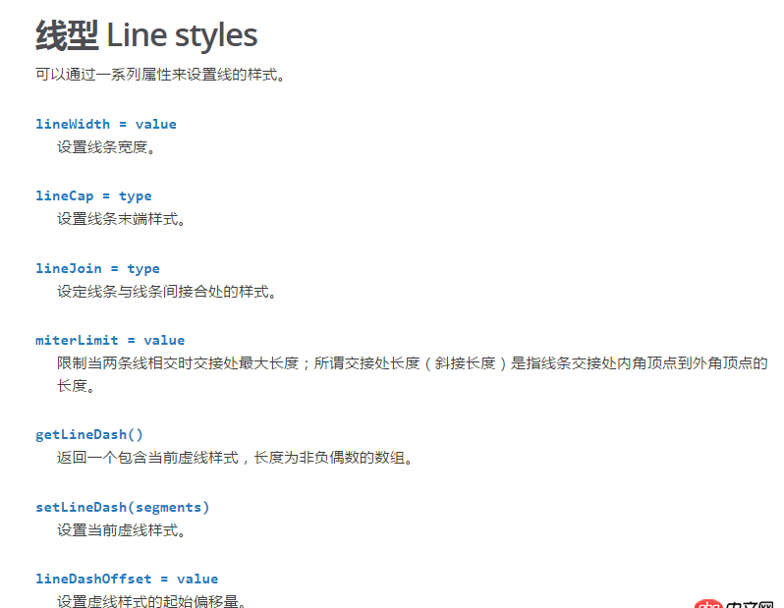Click the description 设置线条宽度
This screenshot has height=608, width=784.
pos(106,147)
